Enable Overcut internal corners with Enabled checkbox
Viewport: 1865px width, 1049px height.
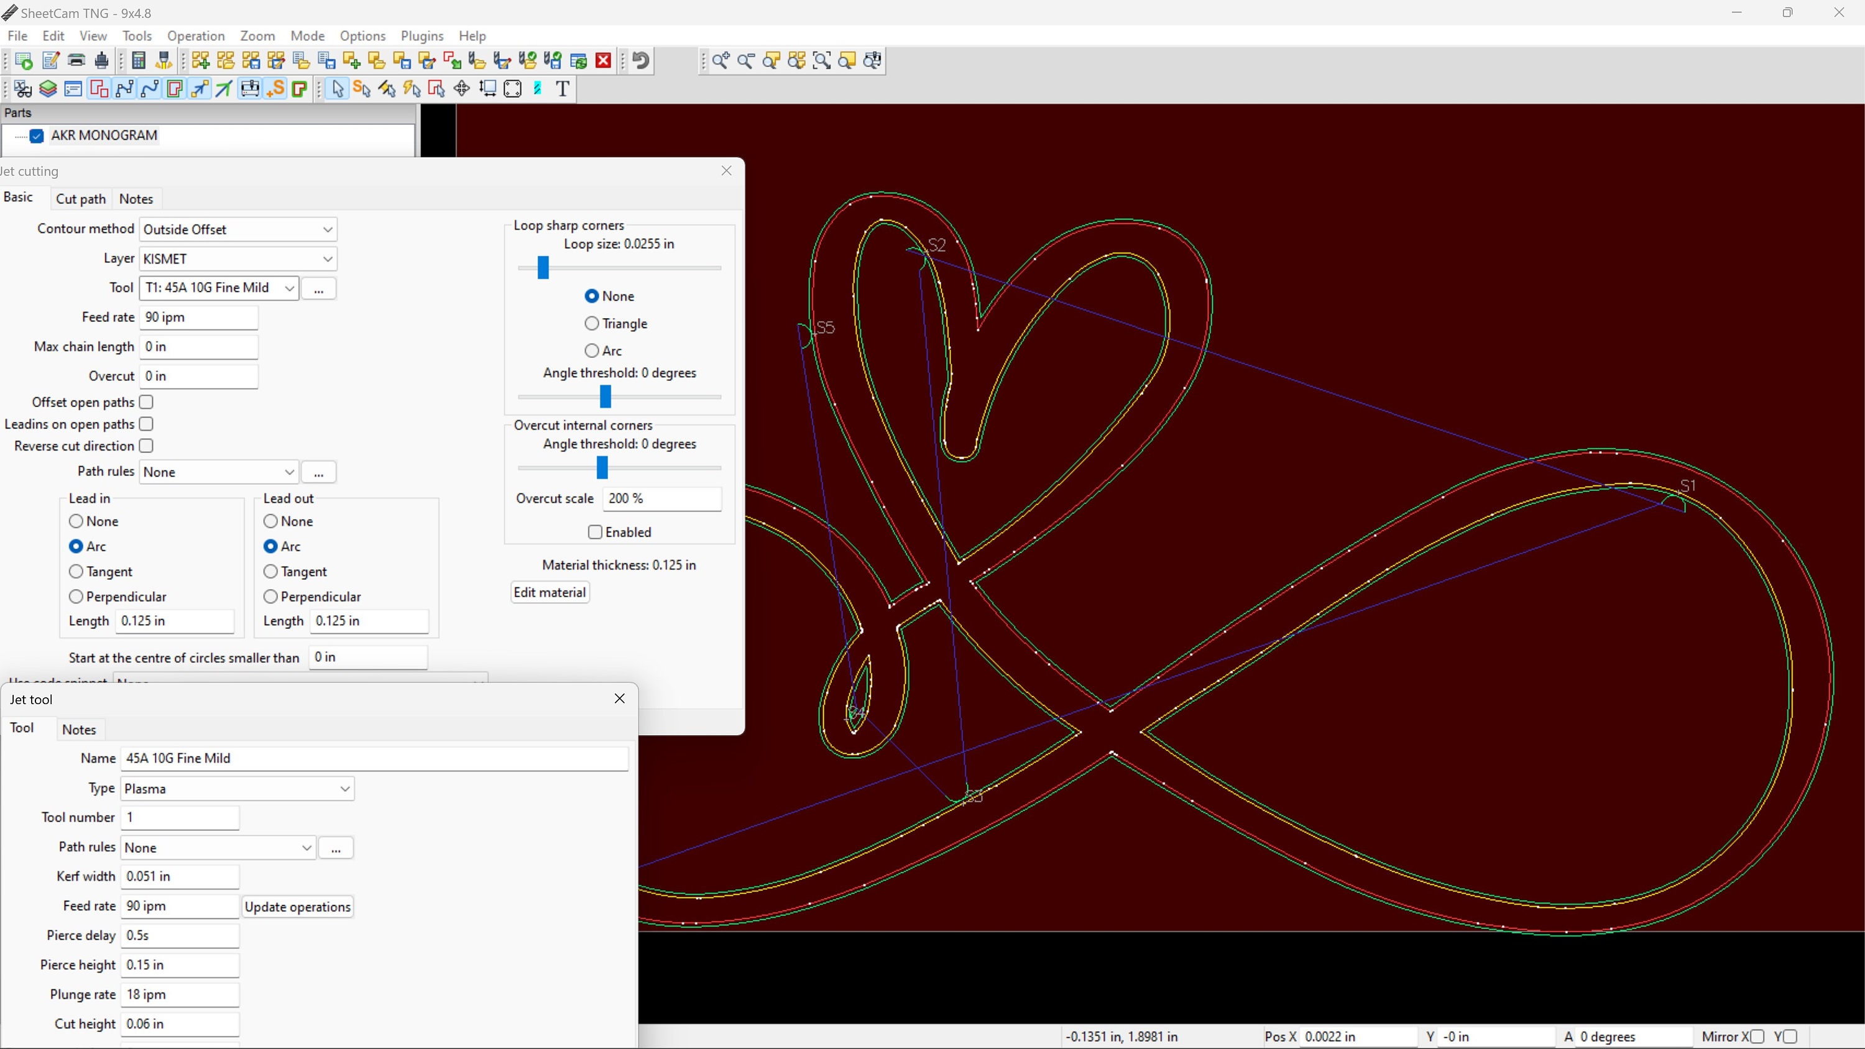coord(594,532)
